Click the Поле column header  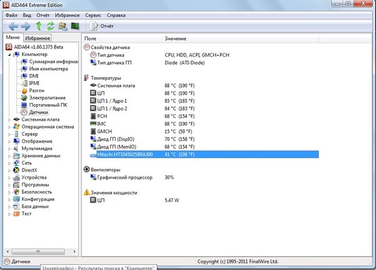pyautogui.click(x=122, y=38)
